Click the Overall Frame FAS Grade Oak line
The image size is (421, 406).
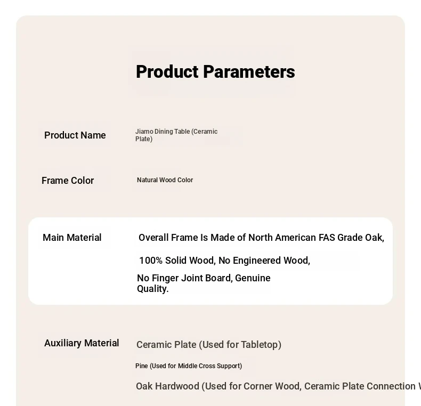[x=261, y=238]
